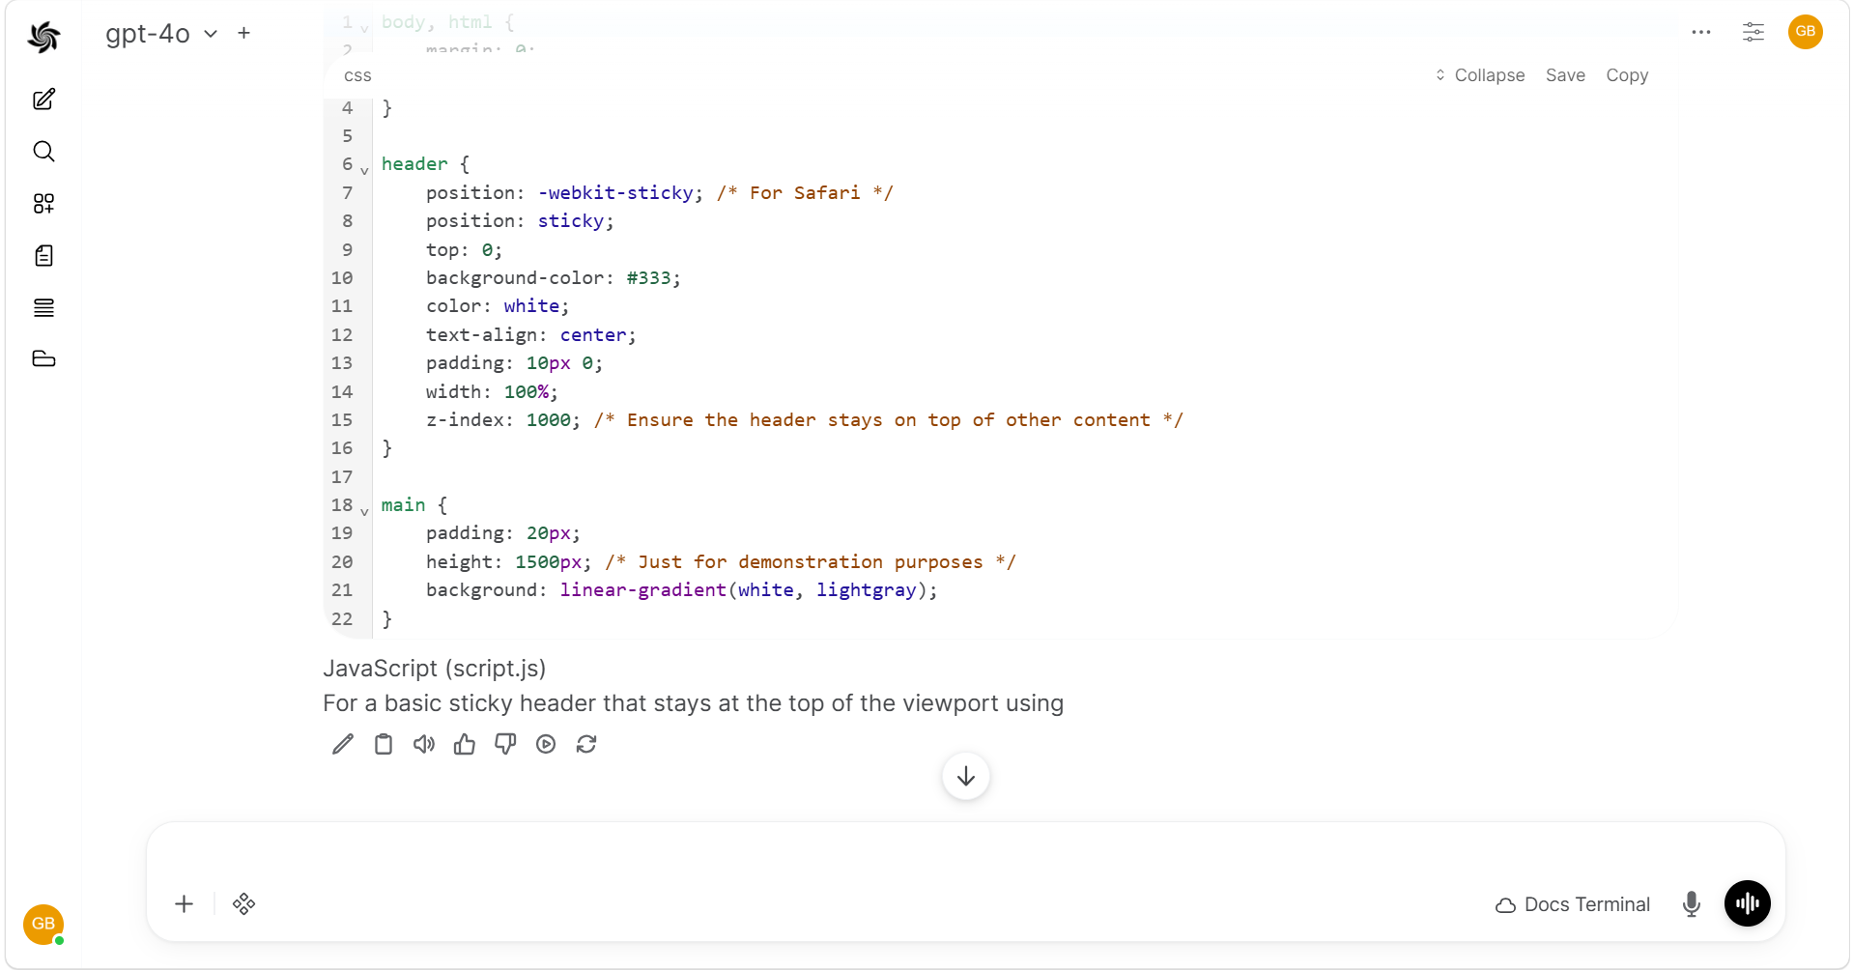Screen dimensions: 1853x971
Task: Open the search icon in sidebar
Action: click(x=43, y=152)
